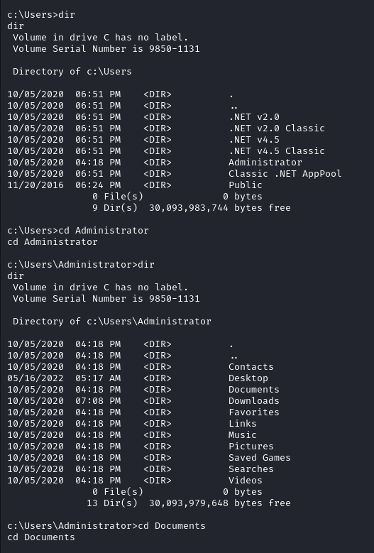Click the Contacts directory entry
Screen dimensions: 374x553
(x=251, y=367)
